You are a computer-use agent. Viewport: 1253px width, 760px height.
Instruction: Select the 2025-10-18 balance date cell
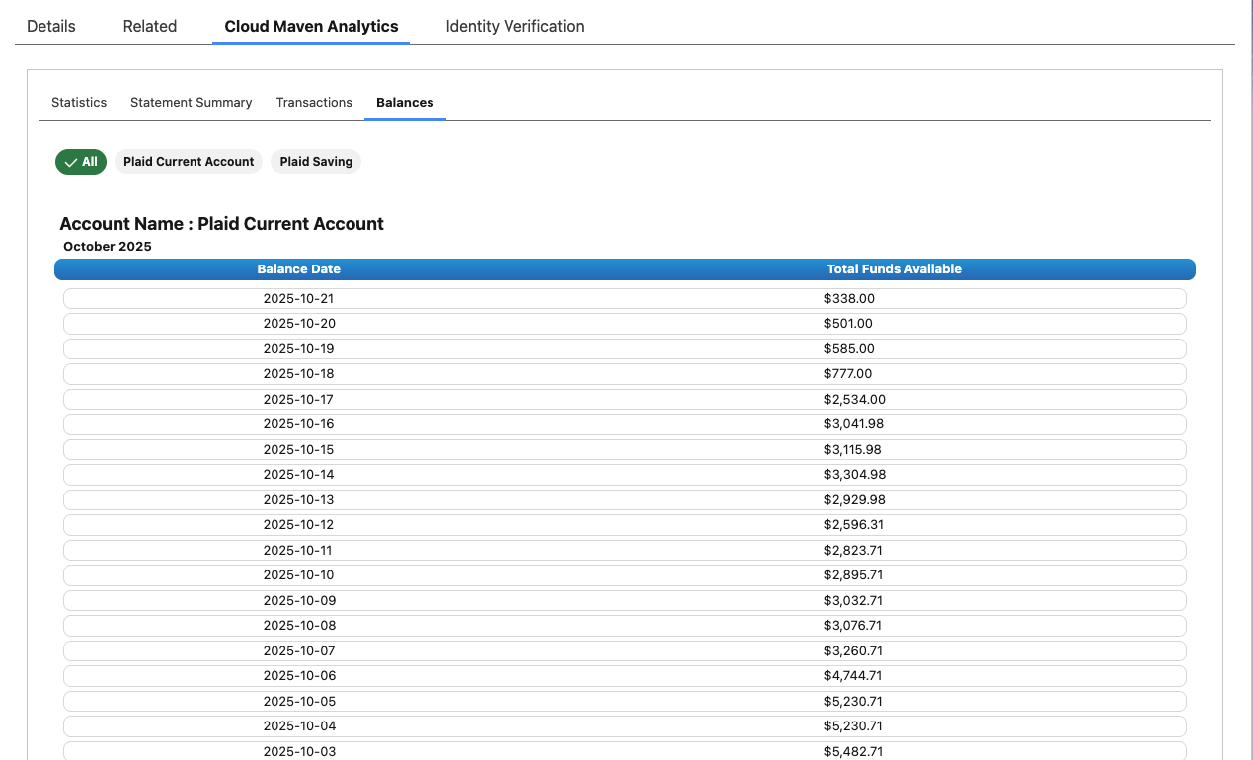point(298,374)
